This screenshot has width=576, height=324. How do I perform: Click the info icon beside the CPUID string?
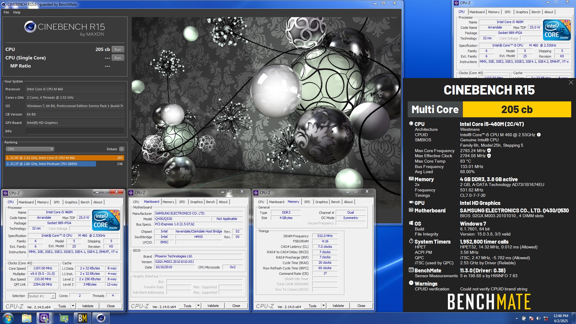(x=539, y=135)
